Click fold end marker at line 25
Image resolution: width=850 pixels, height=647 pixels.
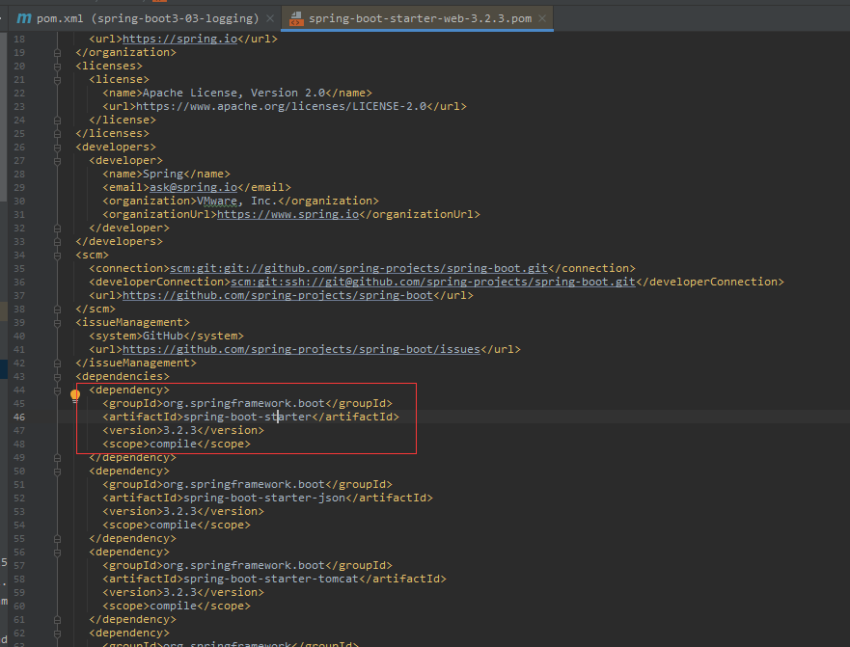[57, 134]
